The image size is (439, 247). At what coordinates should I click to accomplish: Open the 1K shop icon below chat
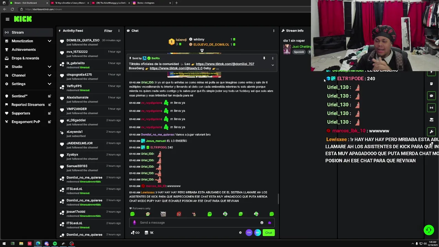pos(149,233)
